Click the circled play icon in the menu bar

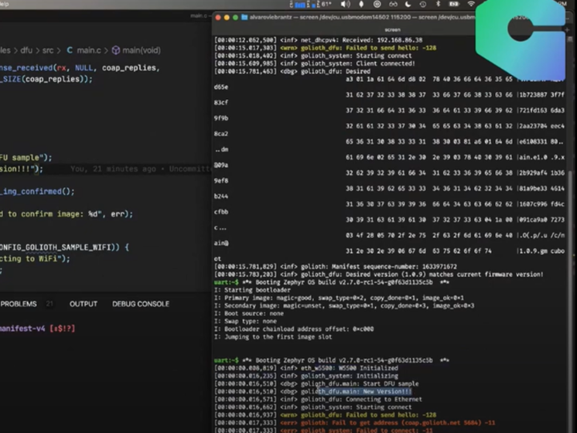click(x=377, y=4)
